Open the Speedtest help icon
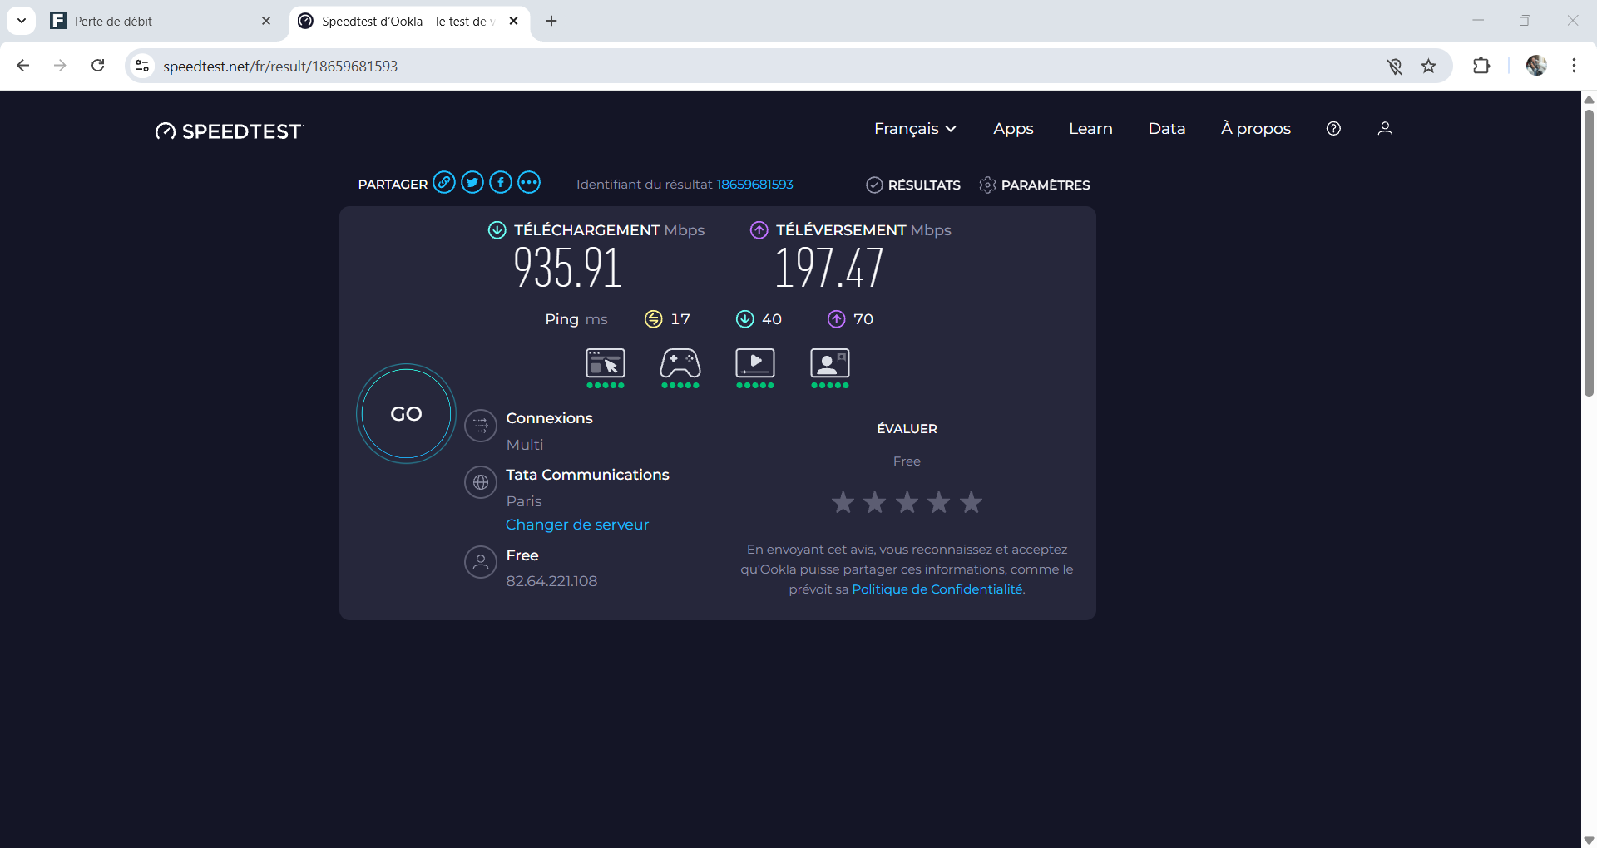Viewport: 1597px width, 848px height. tap(1333, 129)
